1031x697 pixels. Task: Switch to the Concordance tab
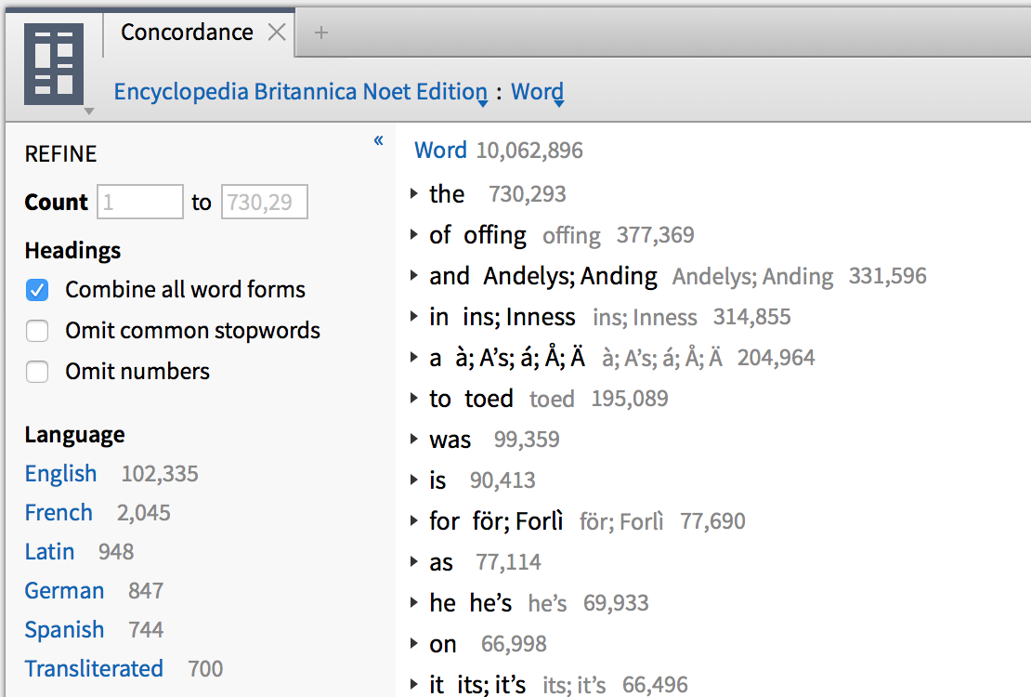[x=187, y=33]
